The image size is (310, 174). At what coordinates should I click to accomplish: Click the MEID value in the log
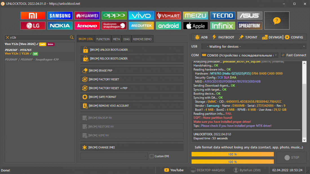click(x=232, y=81)
